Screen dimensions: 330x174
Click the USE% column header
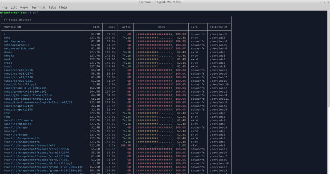[x=162, y=27]
